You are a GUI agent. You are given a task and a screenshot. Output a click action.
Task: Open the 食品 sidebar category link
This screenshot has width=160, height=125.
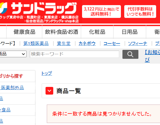(x=5, y=110)
